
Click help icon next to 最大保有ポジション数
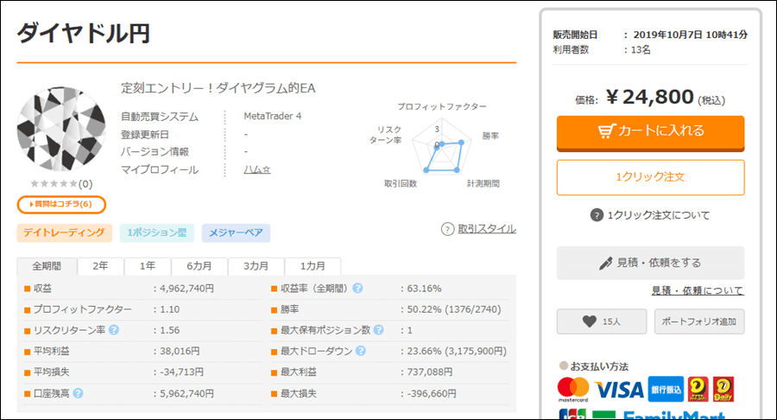click(x=379, y=330)
